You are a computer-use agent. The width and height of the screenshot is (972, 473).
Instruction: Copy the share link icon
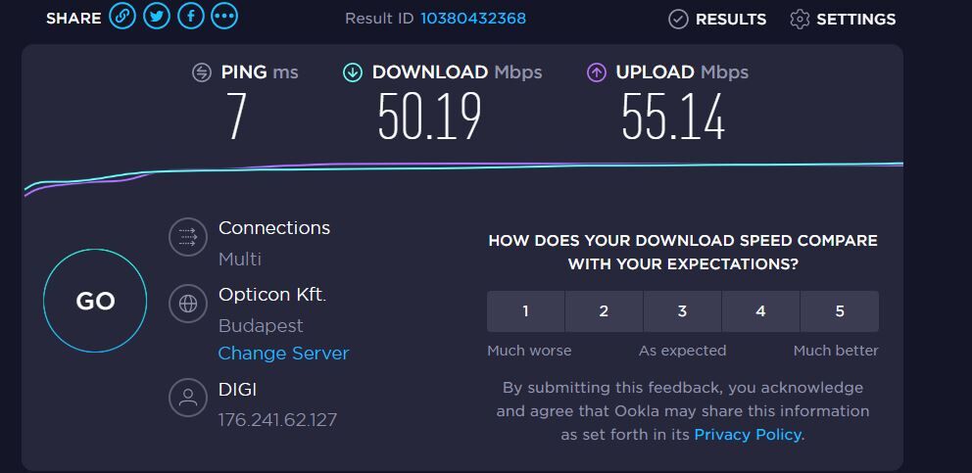[122, 16]
